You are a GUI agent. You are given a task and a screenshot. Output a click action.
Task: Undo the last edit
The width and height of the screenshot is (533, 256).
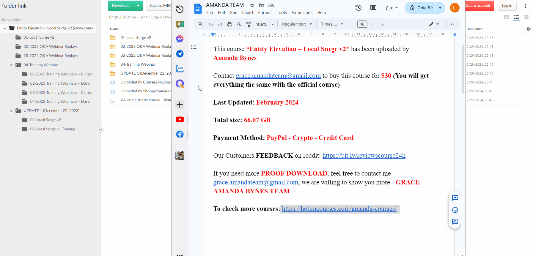point(211,24)
